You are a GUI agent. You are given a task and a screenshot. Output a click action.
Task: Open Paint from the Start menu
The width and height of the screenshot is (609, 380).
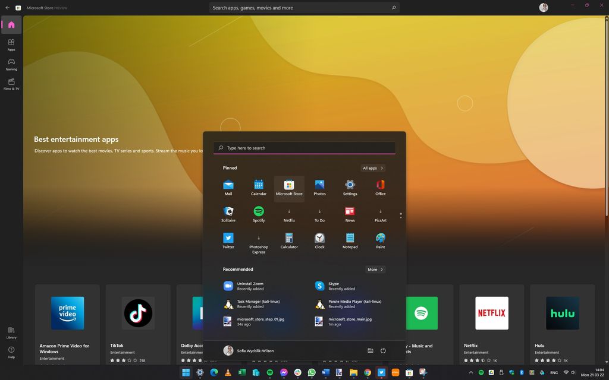coord(380,239)
